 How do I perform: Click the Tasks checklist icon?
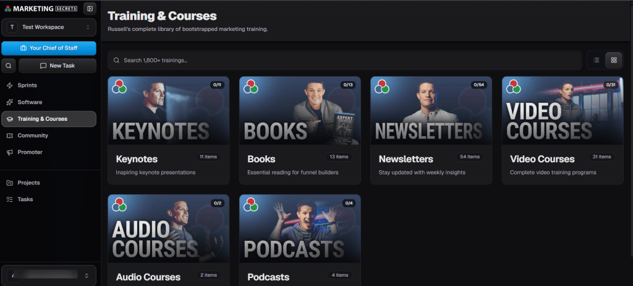click(x=10, y=199)
